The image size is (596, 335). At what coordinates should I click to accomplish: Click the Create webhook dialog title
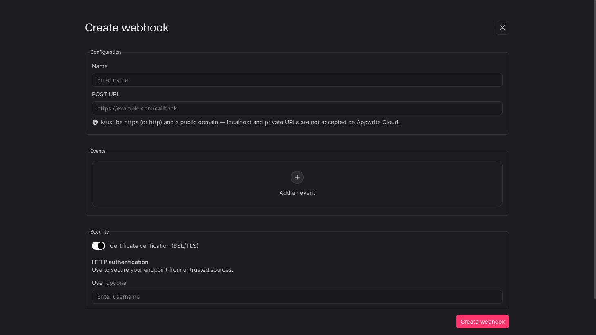[127, 27]
